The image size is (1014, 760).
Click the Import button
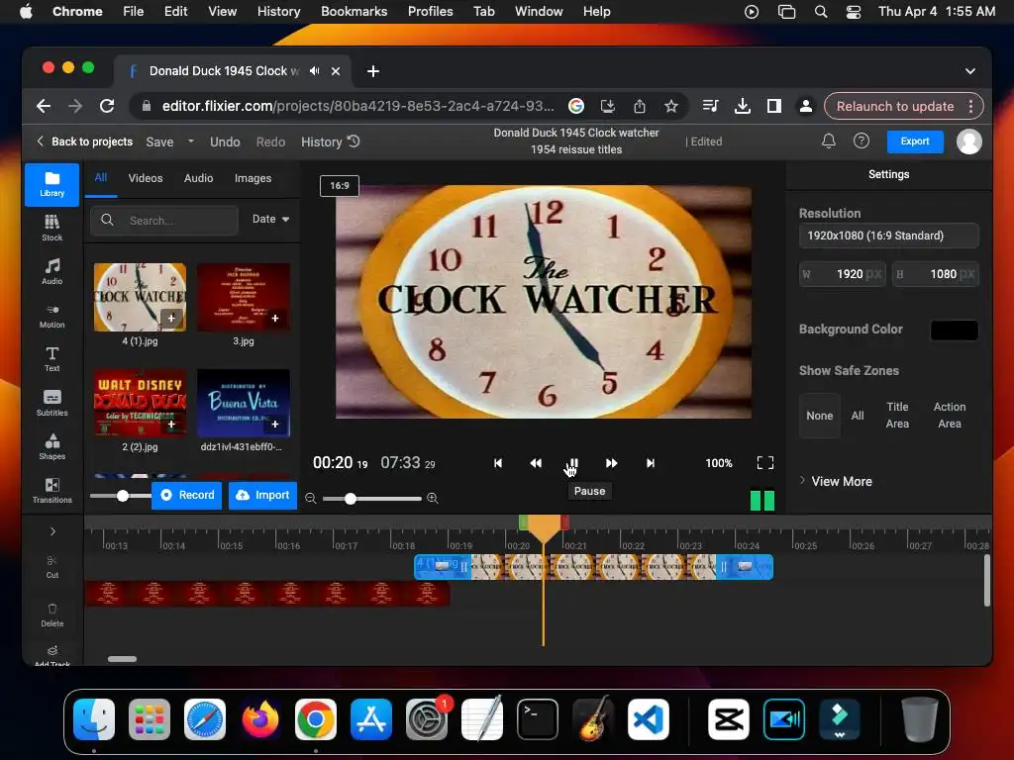262,495
